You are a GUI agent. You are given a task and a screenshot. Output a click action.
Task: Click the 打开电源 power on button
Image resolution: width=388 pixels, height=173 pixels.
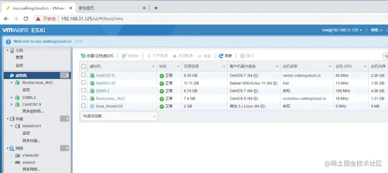pyautogui.click(x=158, y=56)
